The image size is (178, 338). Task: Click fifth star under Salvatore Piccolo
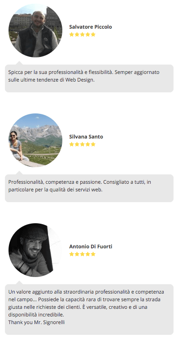point(93,35)
